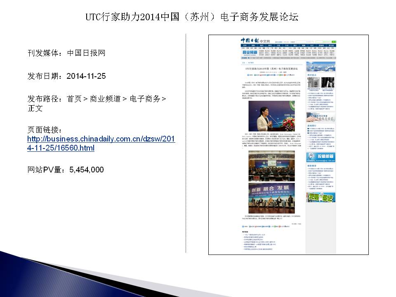Select the '创新 融合 发展' panel discussion photo

point(271,198)
